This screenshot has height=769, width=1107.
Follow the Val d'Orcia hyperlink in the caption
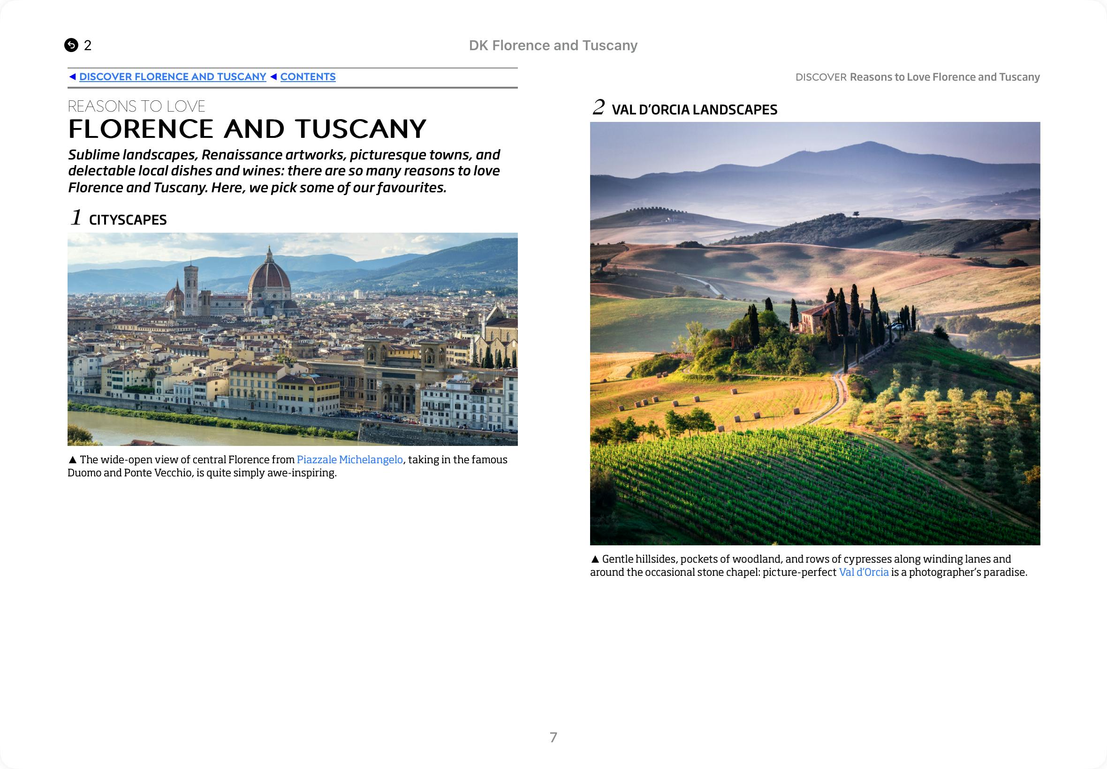(x=864, y=572)
